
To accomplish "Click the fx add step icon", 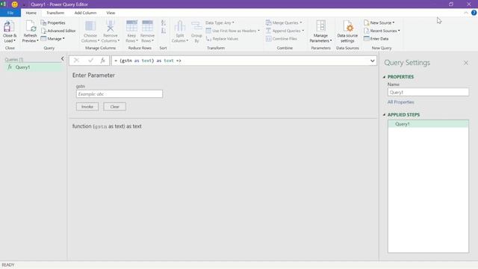I will pyautogui.click(x=103, y=61).
